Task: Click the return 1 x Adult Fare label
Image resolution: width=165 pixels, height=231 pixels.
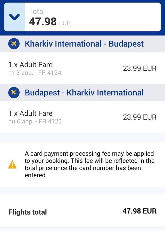Action: tap(30, 113)
